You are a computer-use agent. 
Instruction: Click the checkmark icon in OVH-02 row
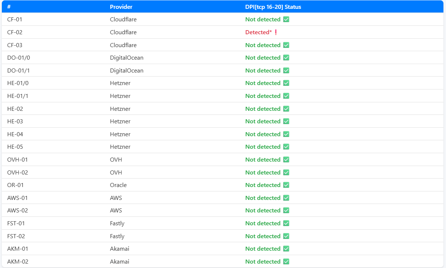pyautogui.click(x=286, y=172)
